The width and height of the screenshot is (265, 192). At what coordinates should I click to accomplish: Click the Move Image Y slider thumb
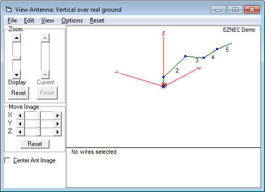click(39, 124)
